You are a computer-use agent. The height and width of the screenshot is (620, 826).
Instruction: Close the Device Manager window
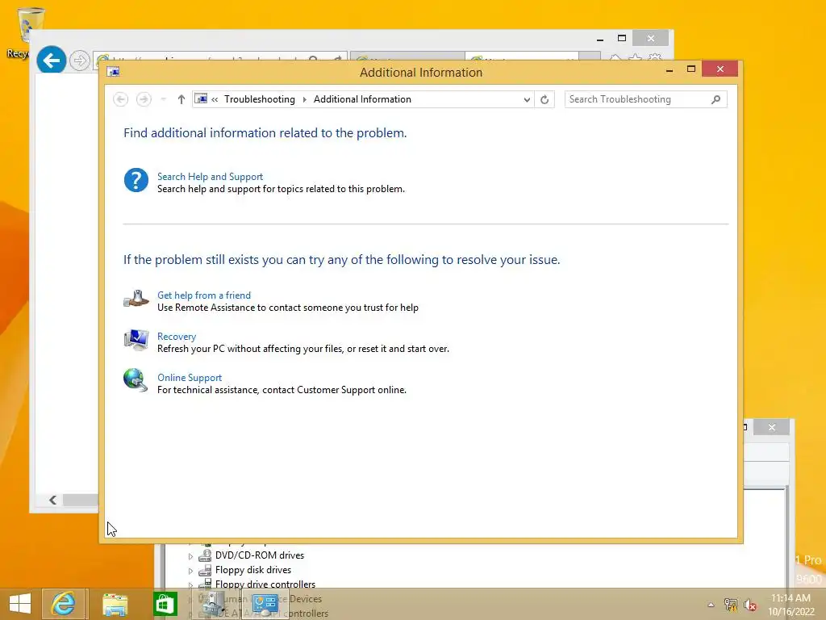tap(772, 427)
